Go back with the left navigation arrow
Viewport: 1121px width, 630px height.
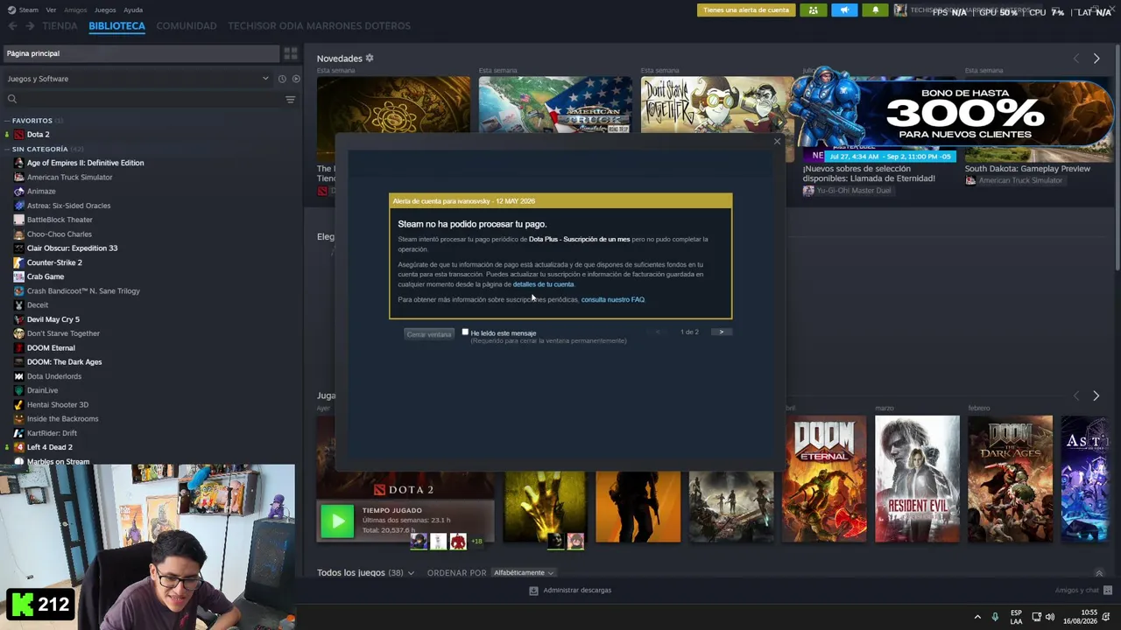12,26
